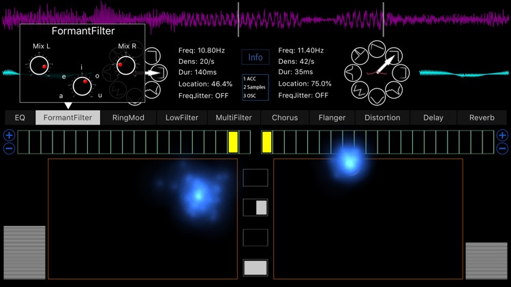The width and height of the screenshot is (511, 287).
Task: Open the Reverb tab
Action: 482,118
